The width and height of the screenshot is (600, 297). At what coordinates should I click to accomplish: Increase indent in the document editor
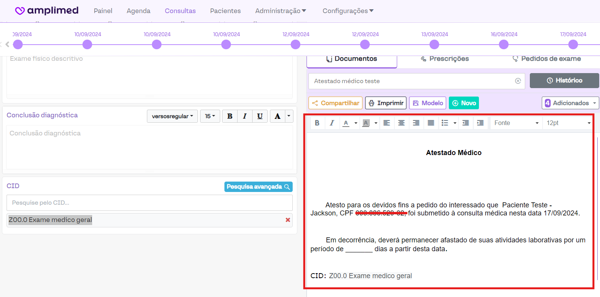pos(480,123)
